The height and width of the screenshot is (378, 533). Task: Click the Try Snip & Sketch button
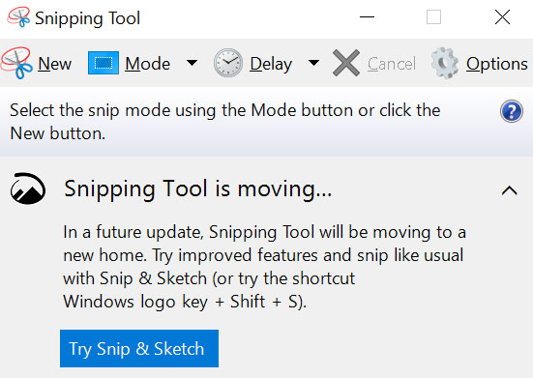pyautogui.click(x=139, y=348)
